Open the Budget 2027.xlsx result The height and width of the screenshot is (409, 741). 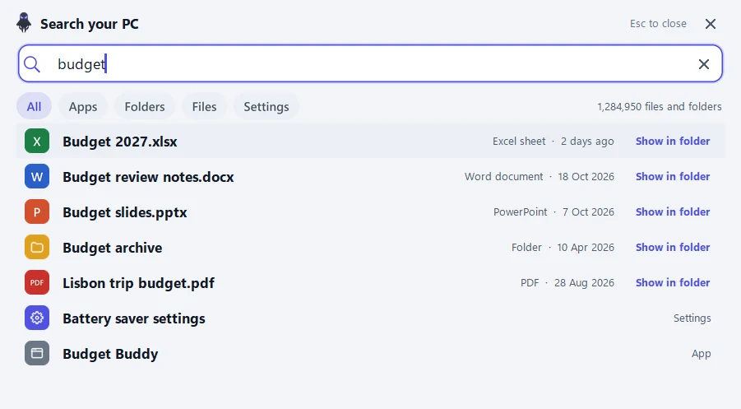point(370,141)
